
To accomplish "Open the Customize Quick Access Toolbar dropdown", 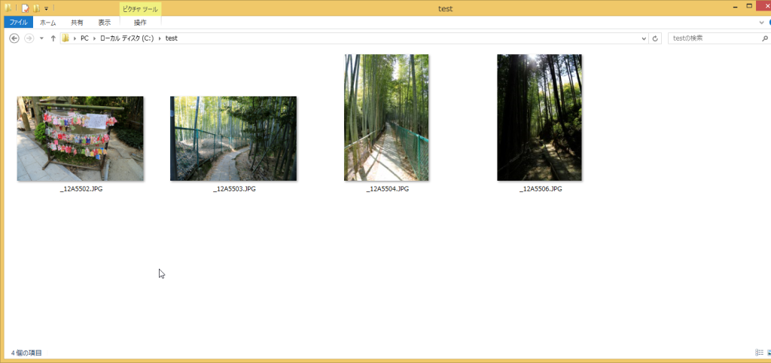I will (46, 8).
